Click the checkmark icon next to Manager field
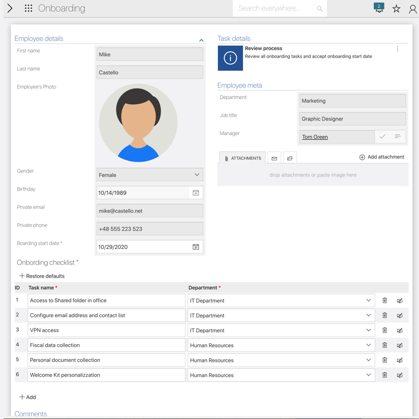This screenshot has height=419, width=419. pos(382,137)
